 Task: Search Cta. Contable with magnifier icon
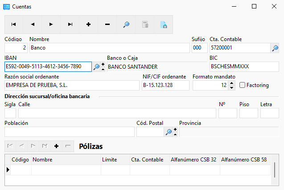pyautogui.click(x=275, y=48)
